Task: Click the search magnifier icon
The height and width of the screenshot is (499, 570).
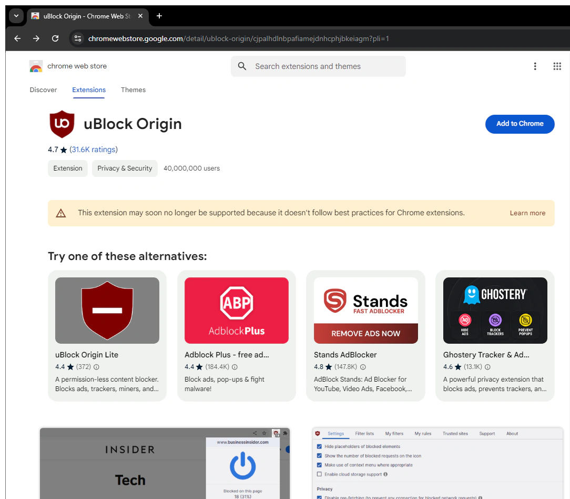Action: pyautogui.click(x=242, y=66)
